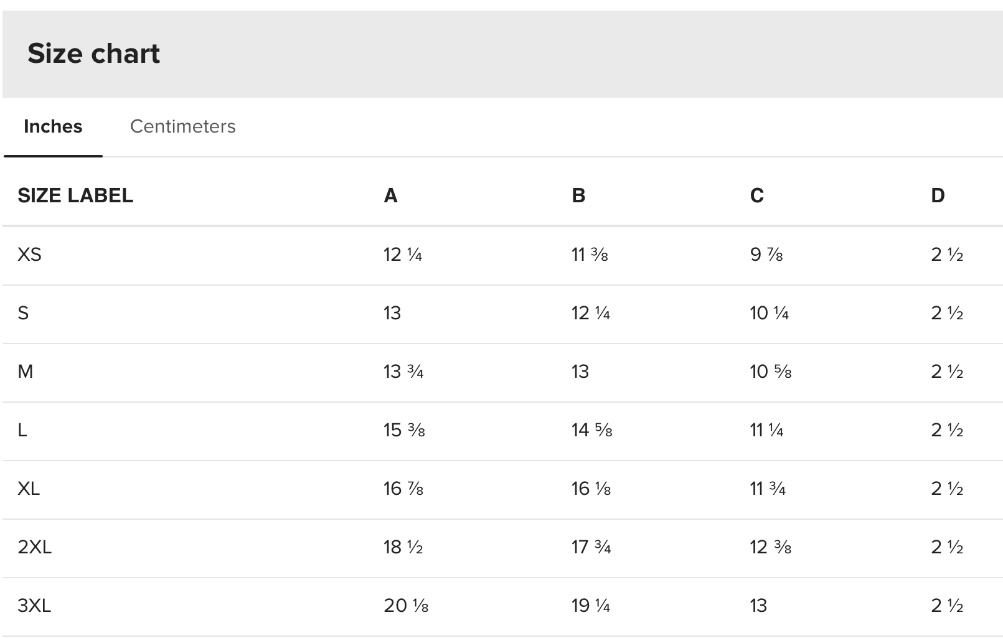Image resolution: width=1003 pixels, height=638 pixels.
Task: Click column header A
Action: click(x=390, y=195)
